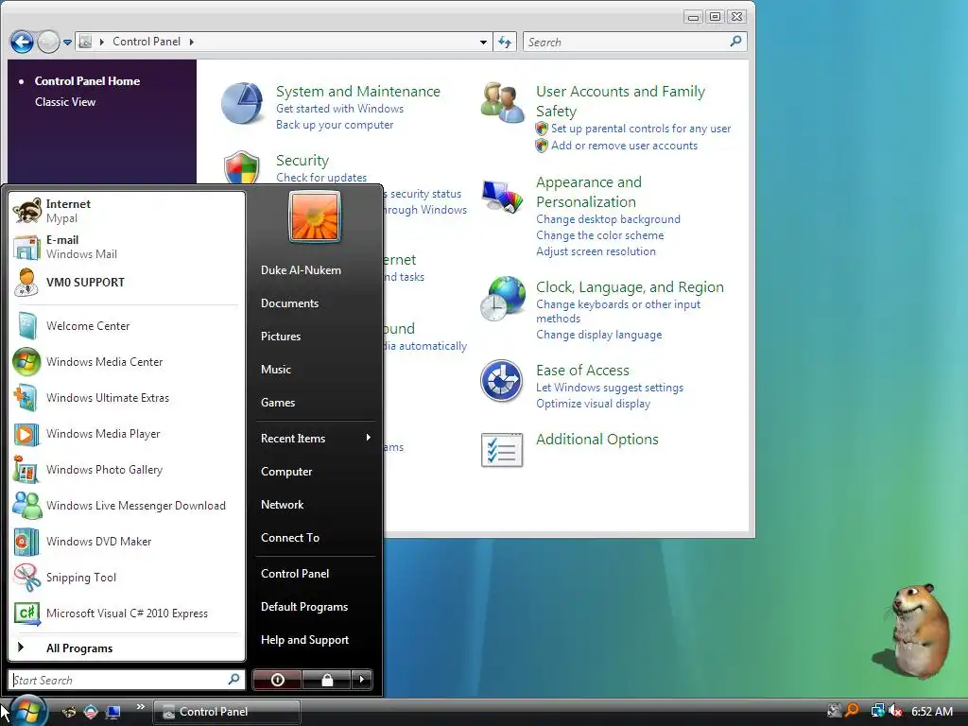Click Let Windows suggest settings link

click(610, 388)
